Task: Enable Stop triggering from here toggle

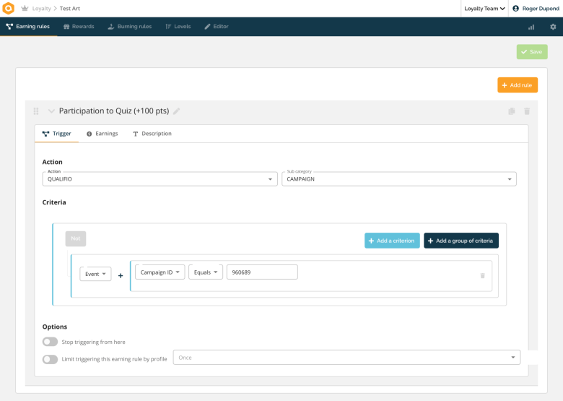Action: (50, 342)
